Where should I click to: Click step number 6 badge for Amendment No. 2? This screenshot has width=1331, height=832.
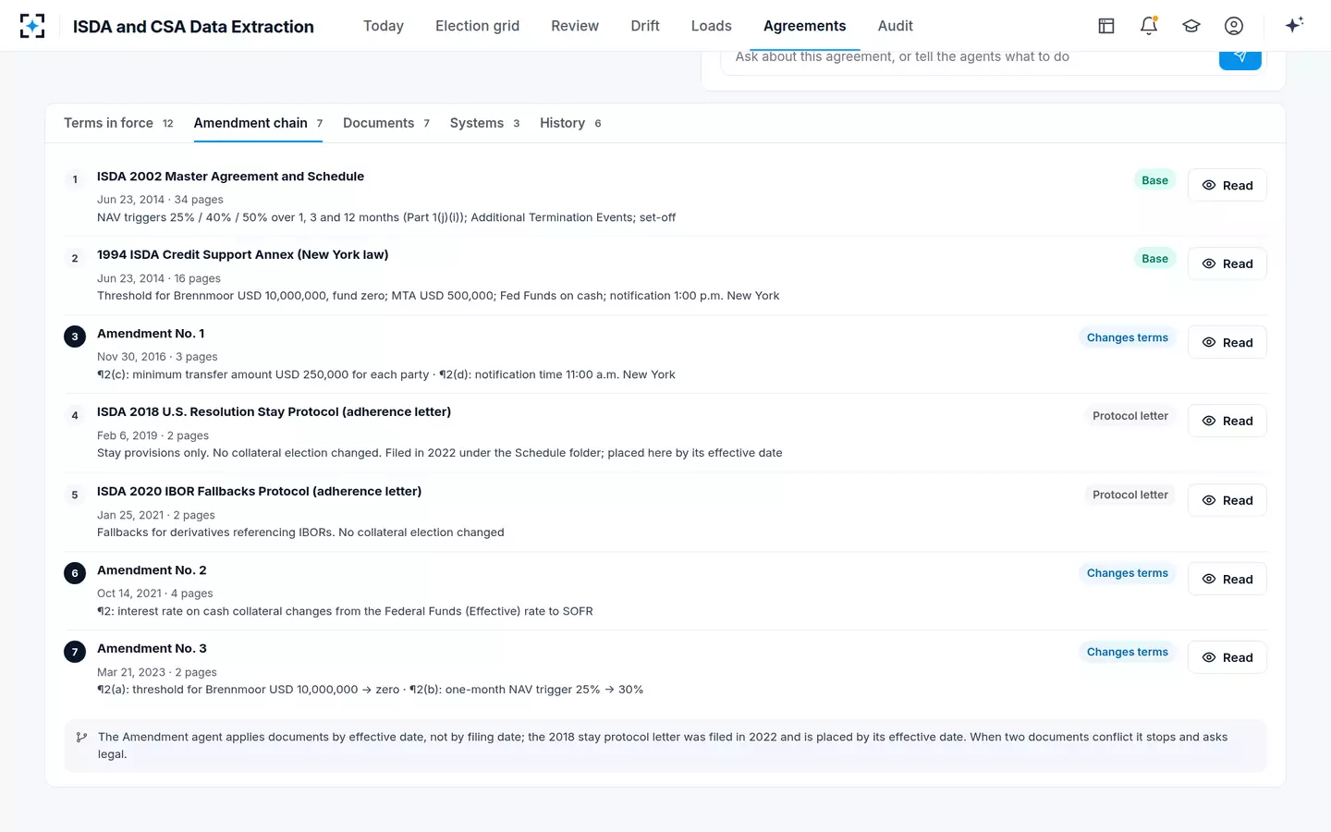pyautogui.click(x=75, y=573)
